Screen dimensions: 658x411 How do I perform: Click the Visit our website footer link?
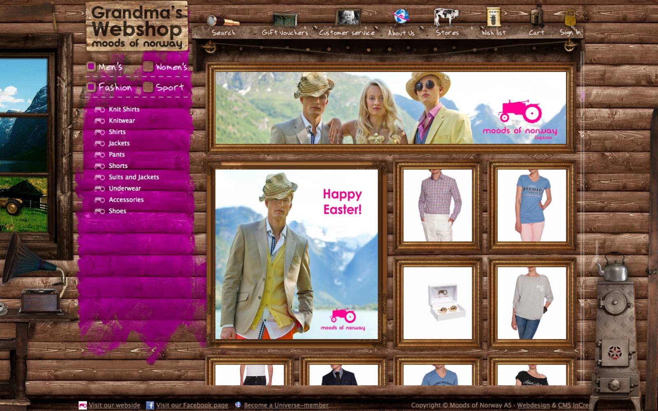click(x=113, y=405)
